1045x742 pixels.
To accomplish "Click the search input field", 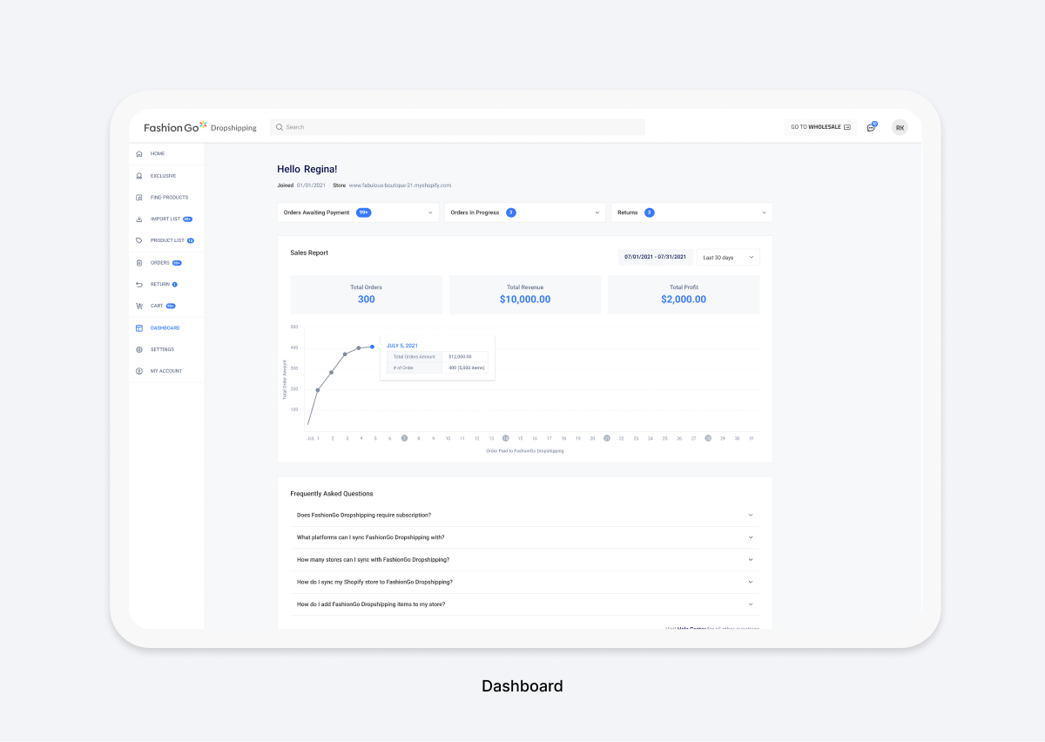I will tap(457, 127).
